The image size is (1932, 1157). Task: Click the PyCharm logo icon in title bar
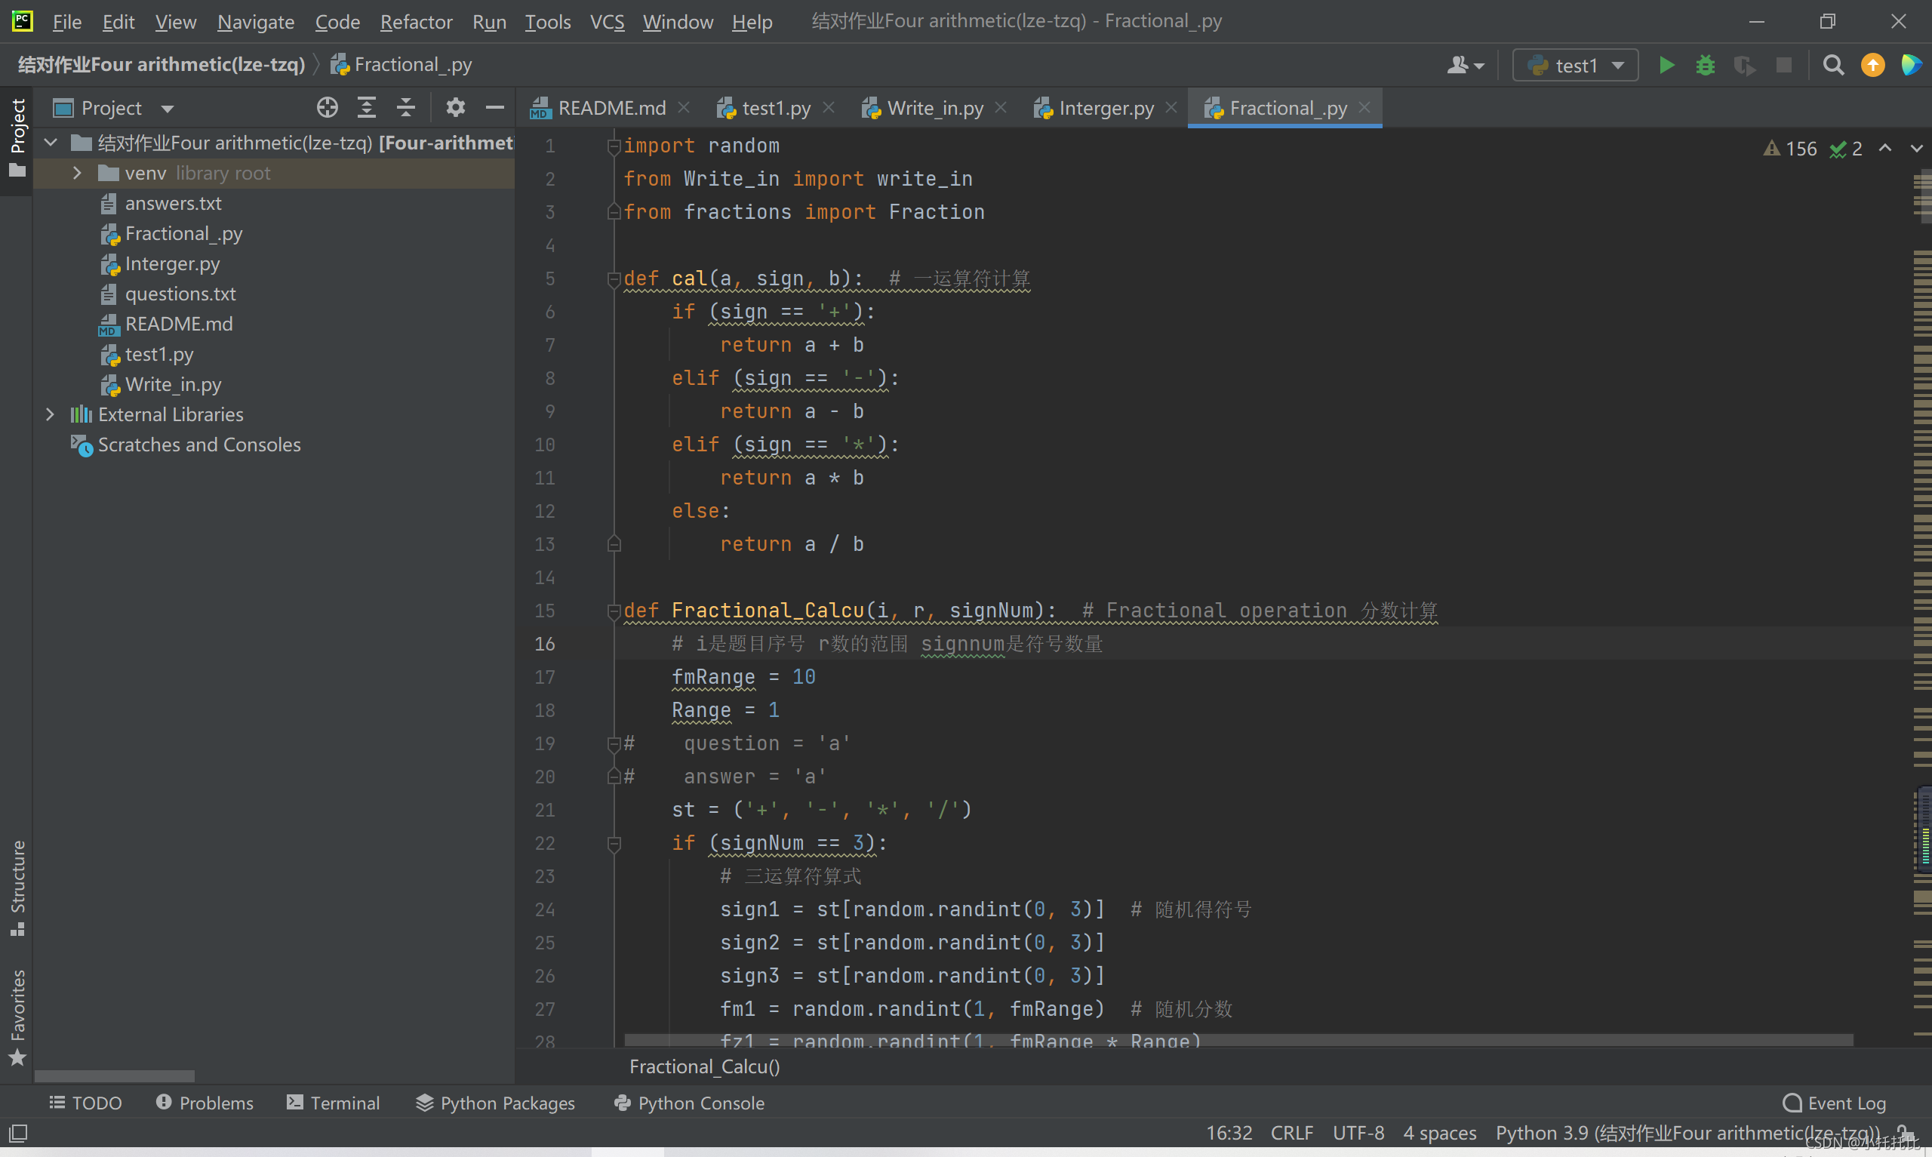tap(23, 21)
